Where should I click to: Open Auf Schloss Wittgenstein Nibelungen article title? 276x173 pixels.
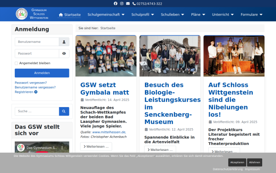pos(231,100)
